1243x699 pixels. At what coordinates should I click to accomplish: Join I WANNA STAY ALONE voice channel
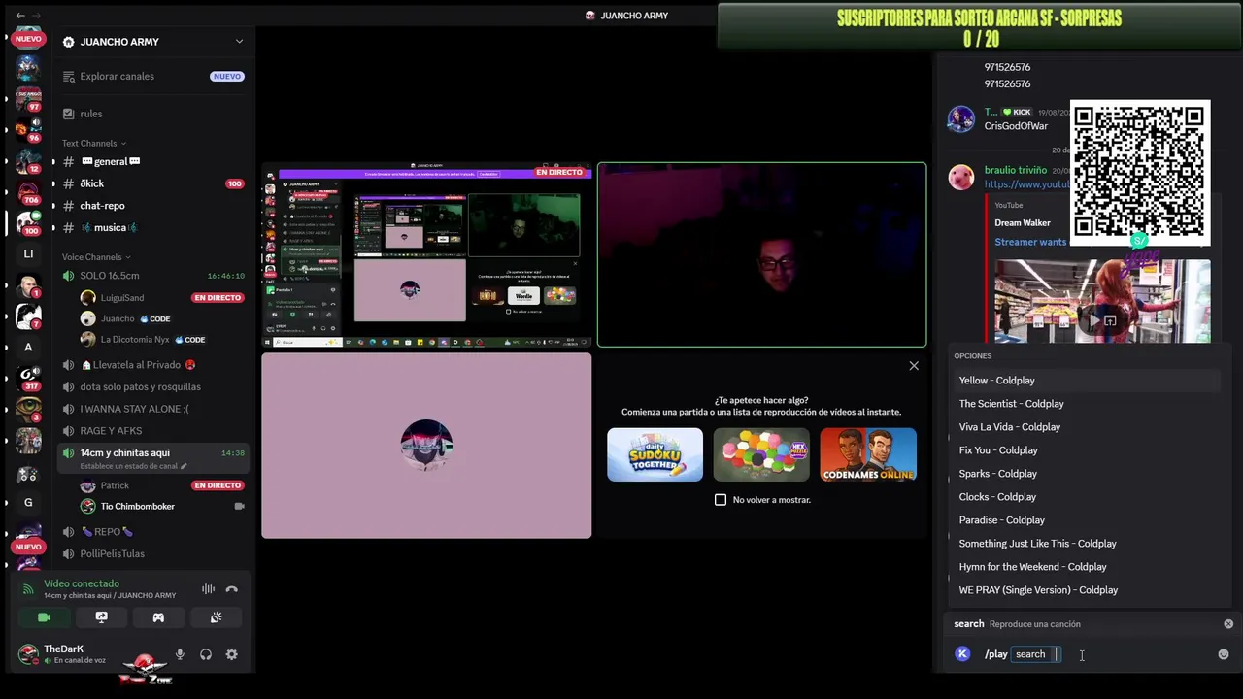pyautogui.click(x=153, y=409)
